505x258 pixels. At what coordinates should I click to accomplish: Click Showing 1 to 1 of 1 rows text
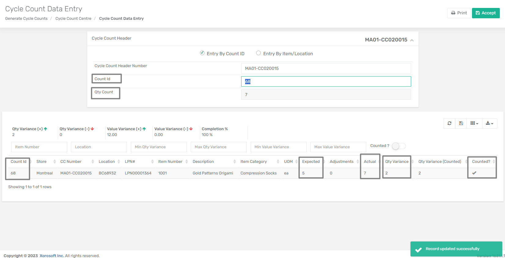30,187
